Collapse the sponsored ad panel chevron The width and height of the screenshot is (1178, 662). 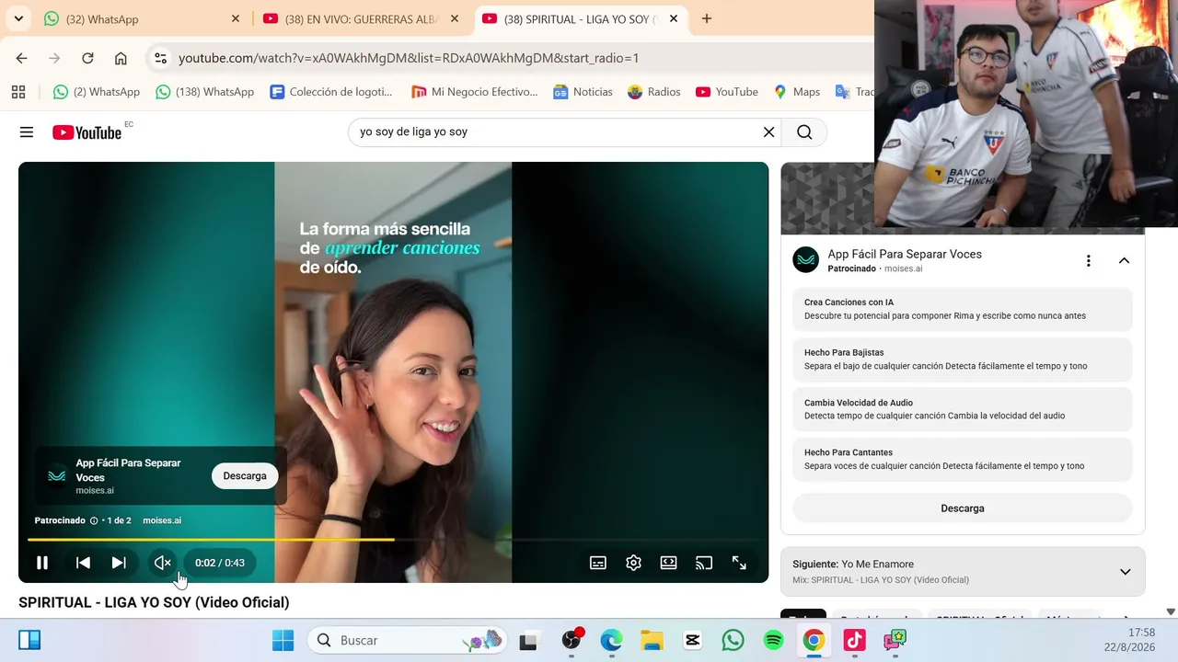(x=1124, y=261)
